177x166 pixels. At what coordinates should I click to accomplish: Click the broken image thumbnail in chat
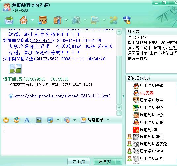[15, 69]
